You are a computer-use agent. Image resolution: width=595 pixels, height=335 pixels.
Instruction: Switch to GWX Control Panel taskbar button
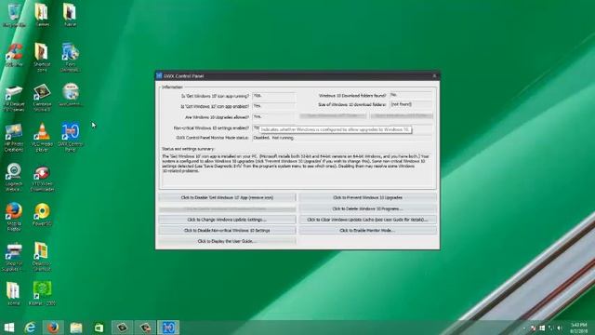click(168, 328)
